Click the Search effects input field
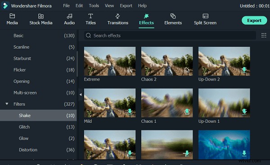270x165 pixels. [x=170, y=36]
